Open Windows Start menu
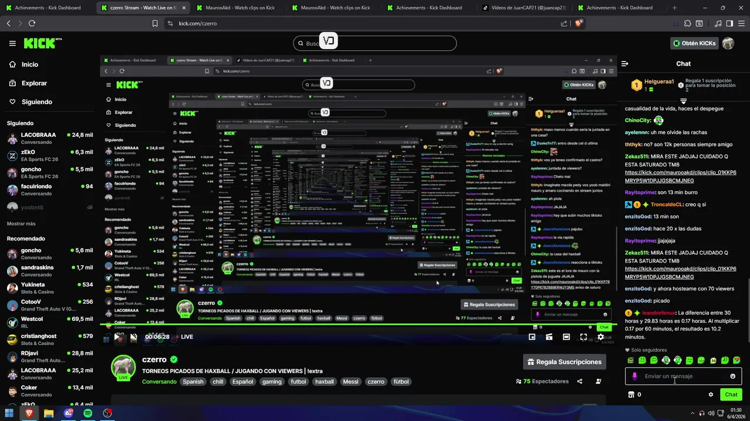The height and width of the screenshot is (421, 750). (x=9, y=413)
